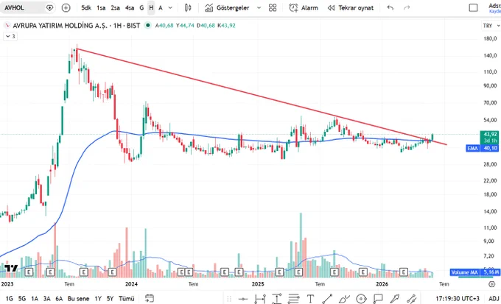Click the 17:19:30 UTC+3 timezone clock
Image resolution: width=501 pixels, height=304 pixels.
click(458, 299)
